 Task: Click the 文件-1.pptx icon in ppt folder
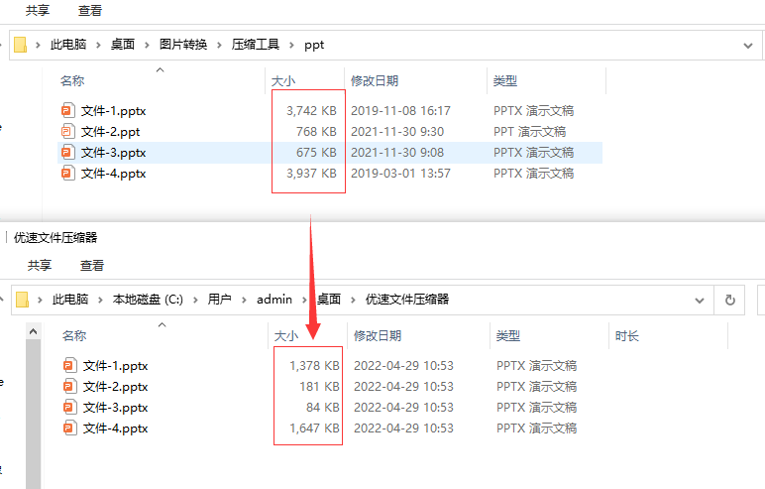coord(68,110)
